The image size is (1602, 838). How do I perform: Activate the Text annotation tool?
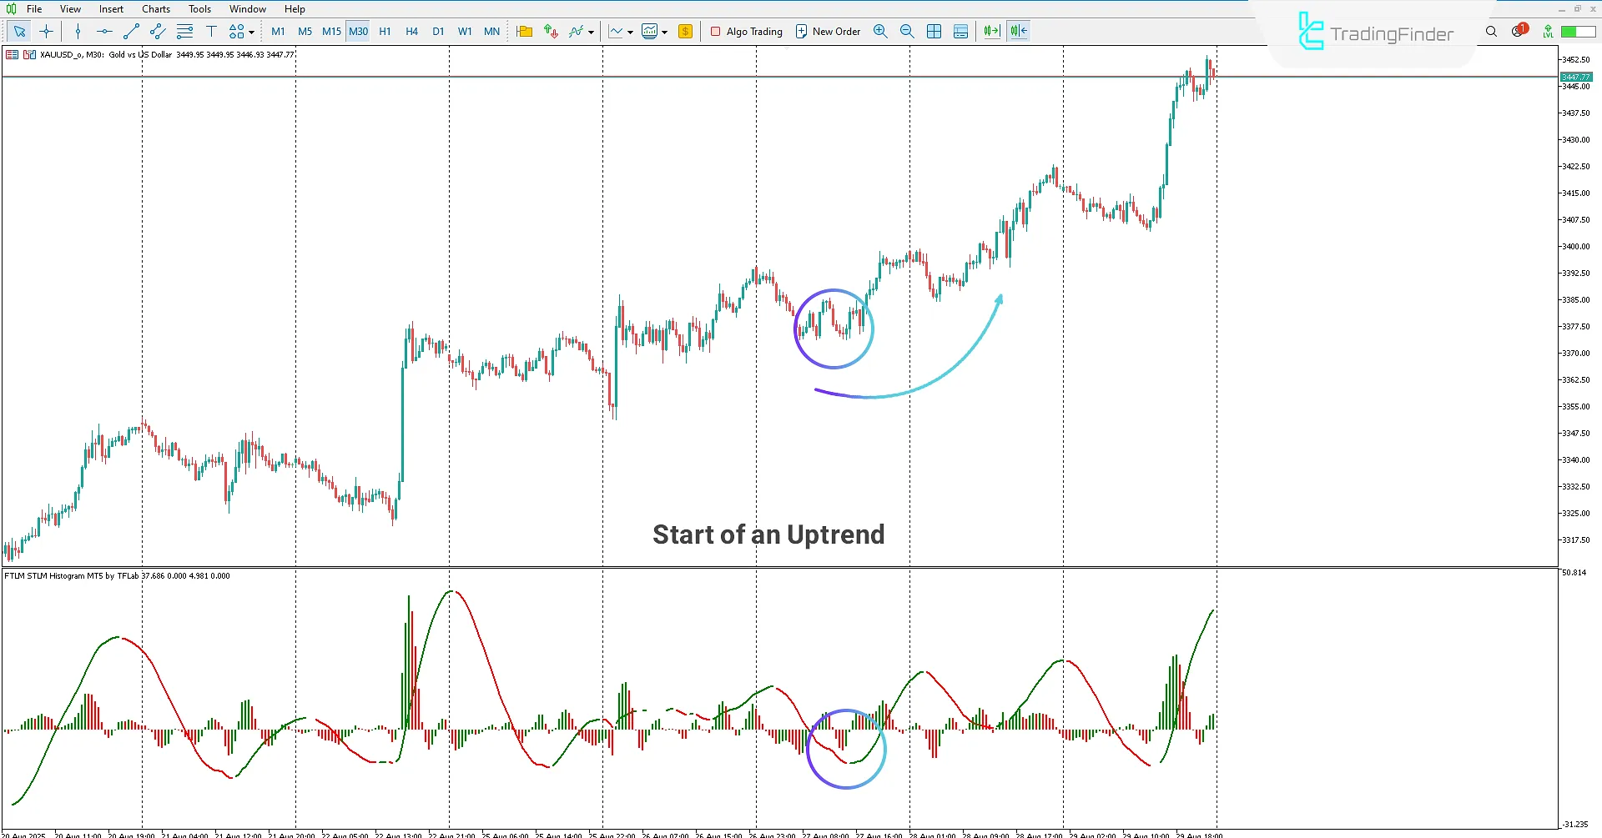pyautogui.click(x=211, y=31)
